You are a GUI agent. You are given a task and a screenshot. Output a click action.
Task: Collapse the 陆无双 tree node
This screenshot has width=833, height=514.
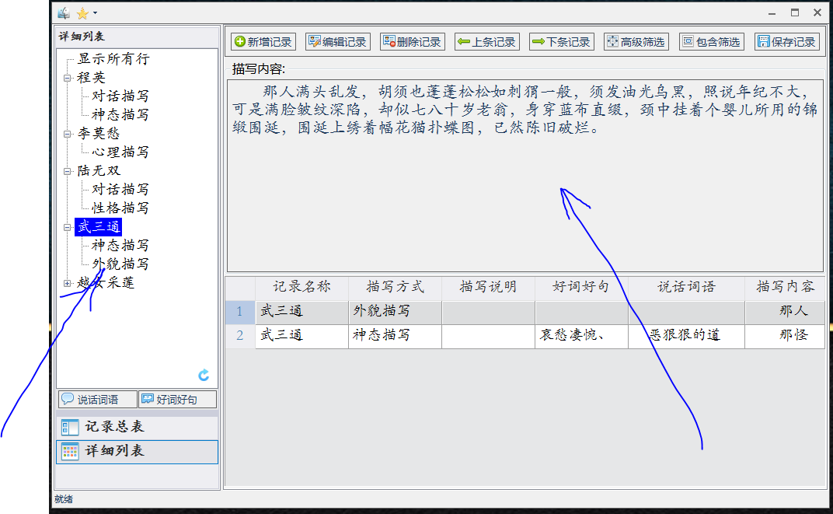(x=68, y=171)
